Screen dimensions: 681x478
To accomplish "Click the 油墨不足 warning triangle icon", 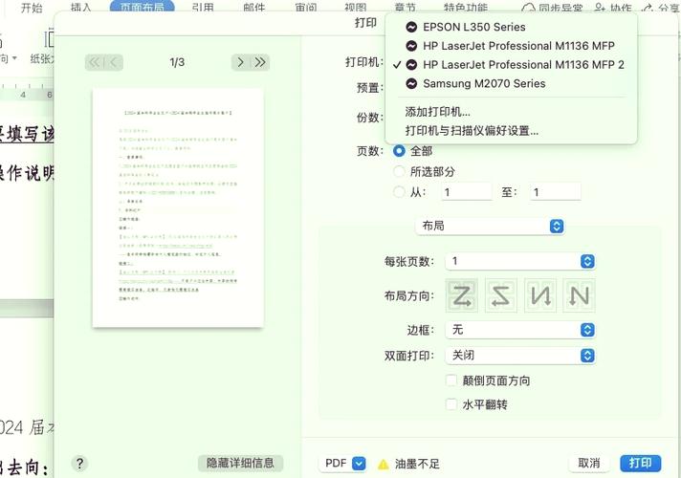I will click(x=383, y=464).
